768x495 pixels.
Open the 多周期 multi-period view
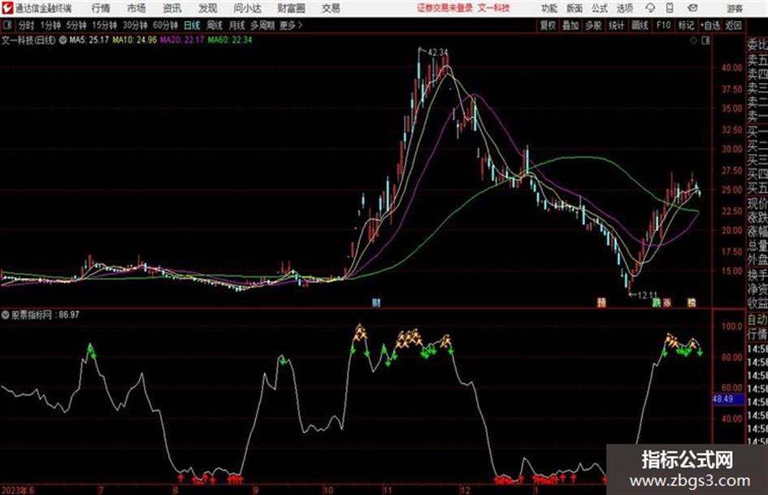click(x=263, y=25)
